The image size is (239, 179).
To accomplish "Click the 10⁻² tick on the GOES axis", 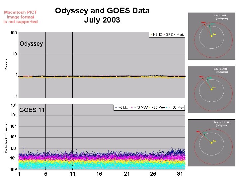I will (x=13, y=169).
